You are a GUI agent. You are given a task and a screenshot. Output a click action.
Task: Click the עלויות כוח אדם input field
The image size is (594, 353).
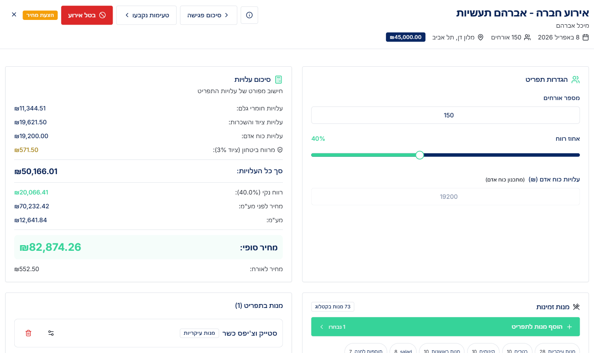(x=445, y=197)
